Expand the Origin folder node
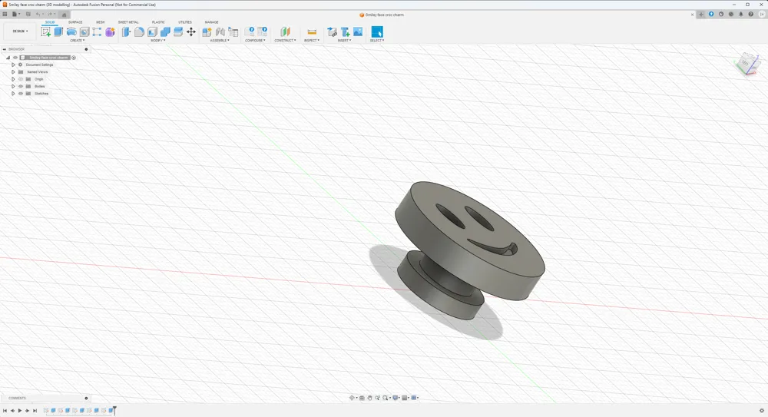The width and height of the screenshot is (768, 417). tap(13, 79)
